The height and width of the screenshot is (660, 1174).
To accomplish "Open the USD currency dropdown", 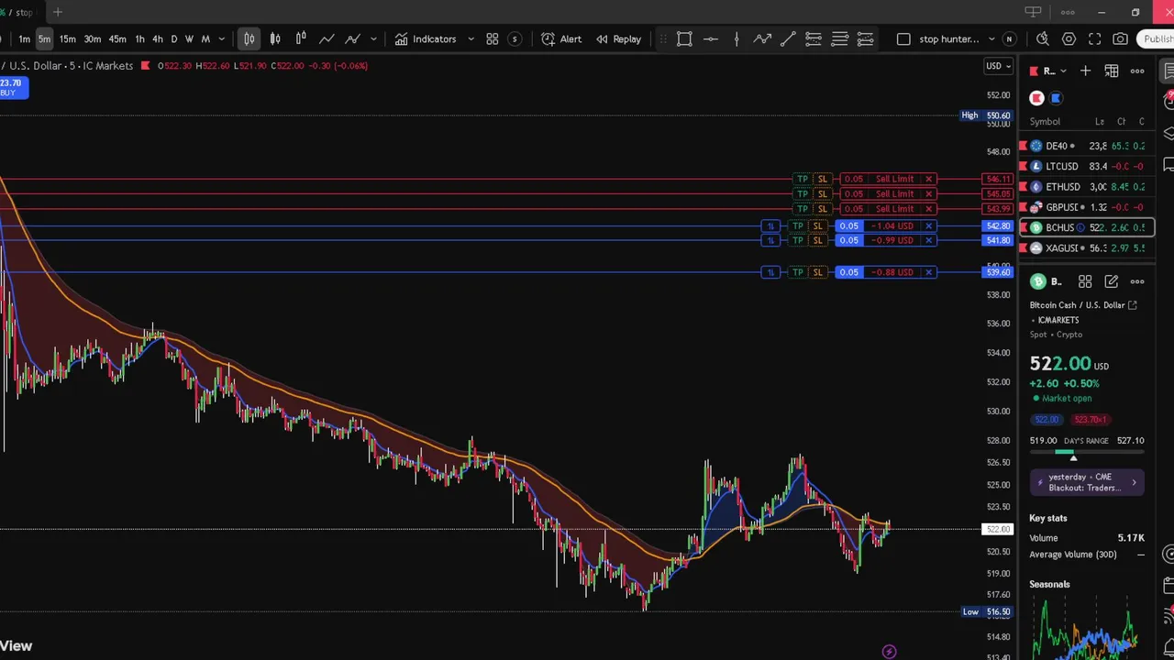I will (x=998, y=66).
